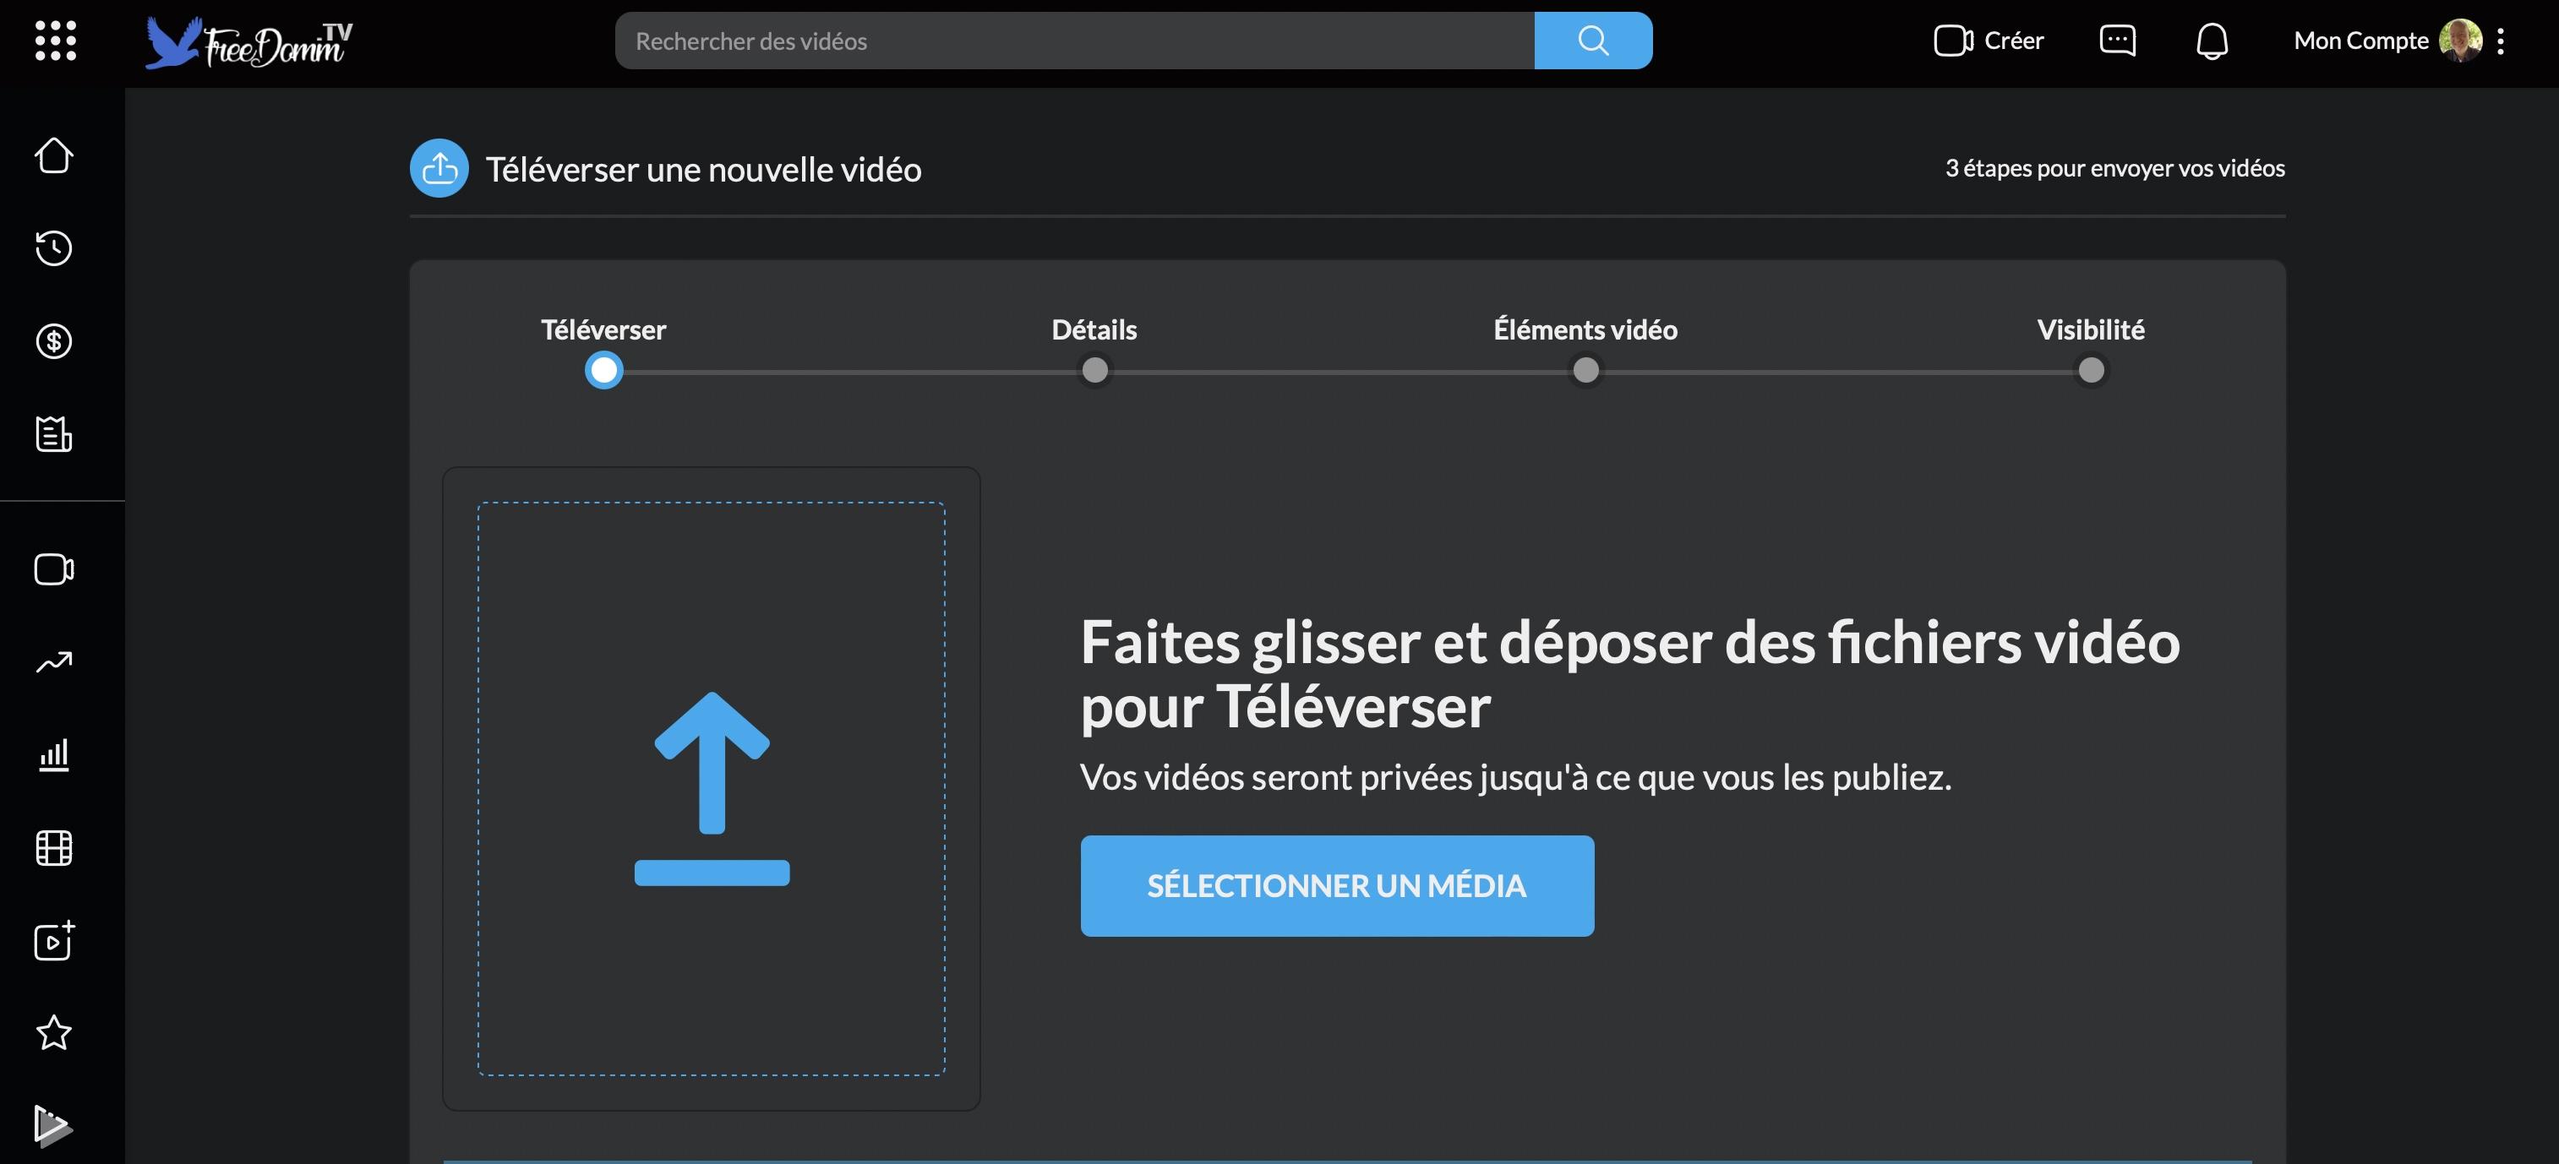The height and width of the screenshot is (1164, 2559).
Task: Click the film reel movies icon
Action: tap(53, 848)
